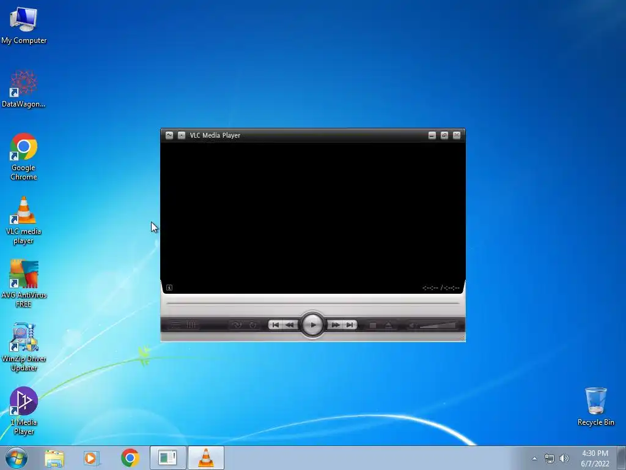626x470 pixels.
Task: Click the VLC seek progress bar
Action: tap(312, 304)
